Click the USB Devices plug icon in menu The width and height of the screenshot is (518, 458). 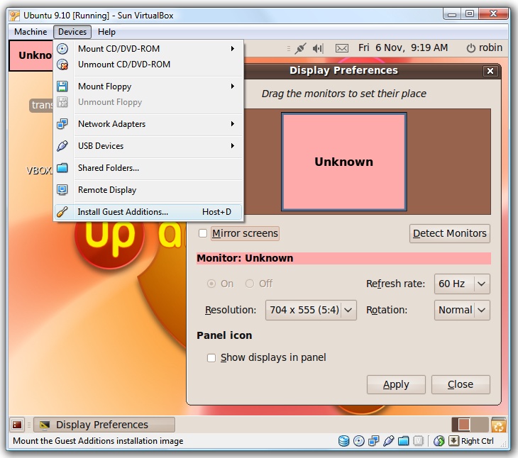pyautogui.click(x=62, y=146)
